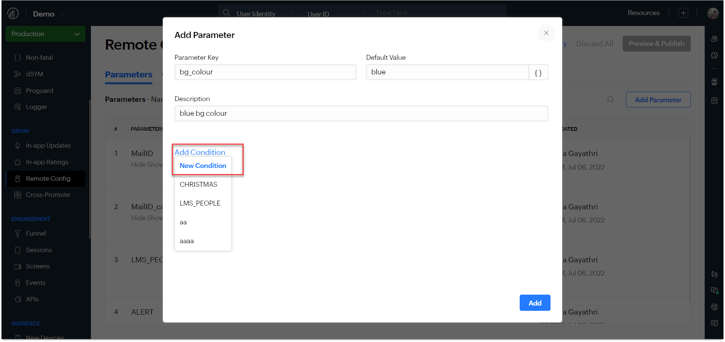Open the user profile avatar
The width and height of the screenshot is (725, 342).
[x=712, y=14]
